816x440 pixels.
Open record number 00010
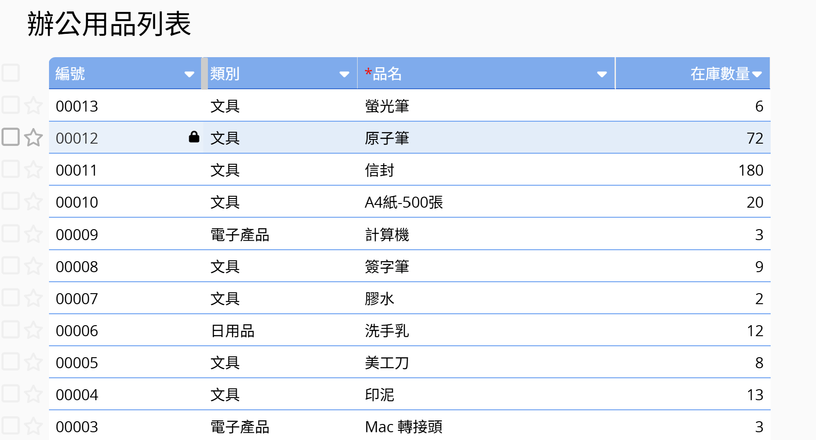coord(77,202)
